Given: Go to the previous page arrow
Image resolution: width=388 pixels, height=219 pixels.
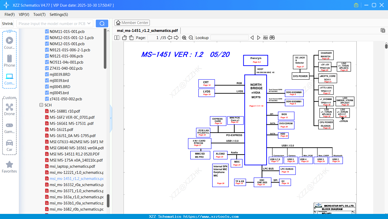Looking at the screenshot, I should click(170, 38).
